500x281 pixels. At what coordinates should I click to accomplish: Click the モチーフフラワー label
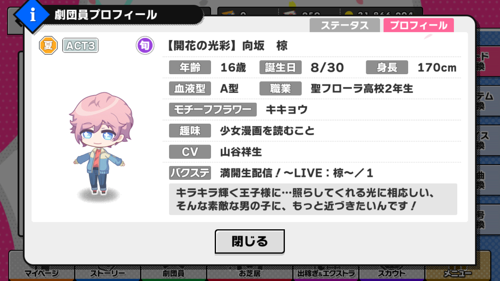tap(213, 110)
